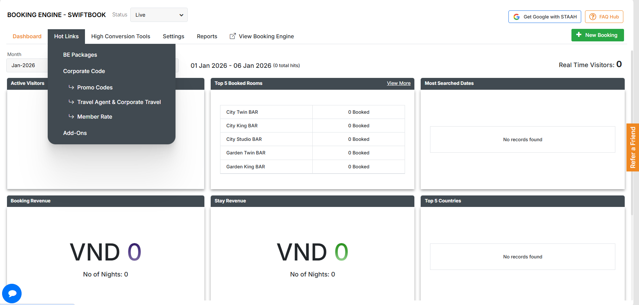Click the FAQ Hub question mark icon

pos(592,17)
